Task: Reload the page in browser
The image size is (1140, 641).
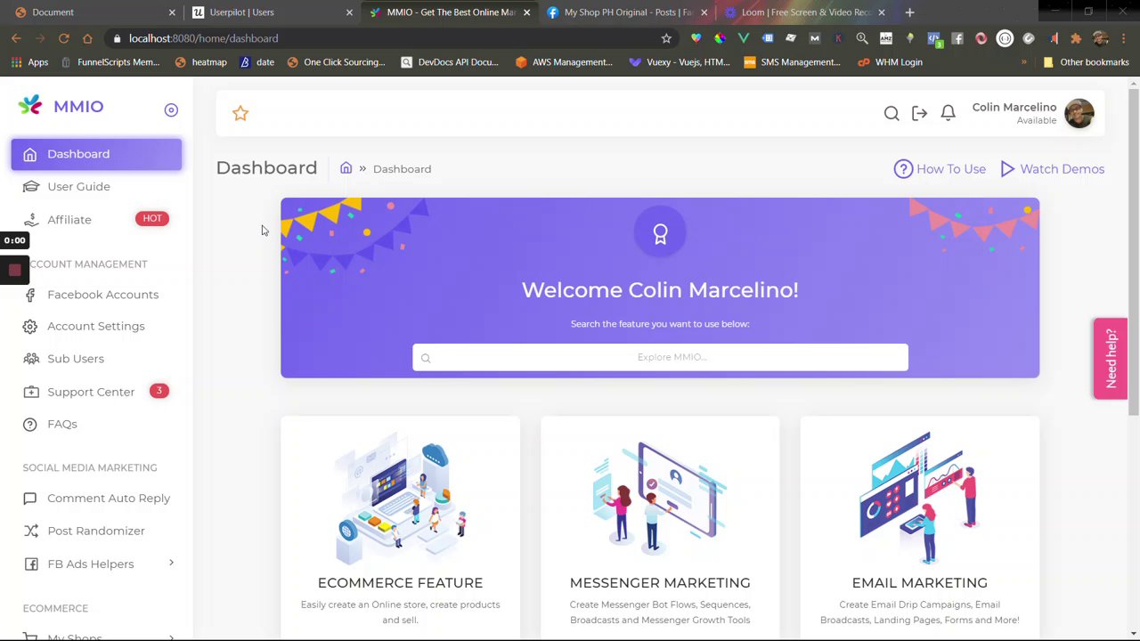Action: pyautogui.click(x=64, y=38)
